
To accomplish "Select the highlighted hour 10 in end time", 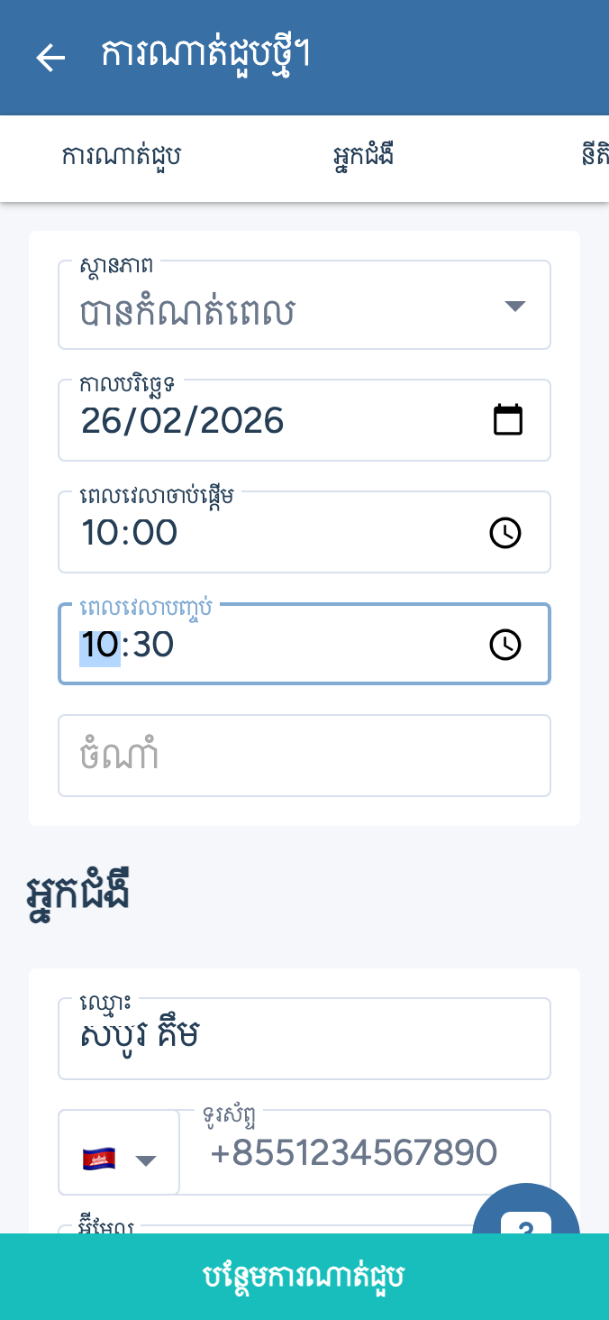I will tap(99, 645).
